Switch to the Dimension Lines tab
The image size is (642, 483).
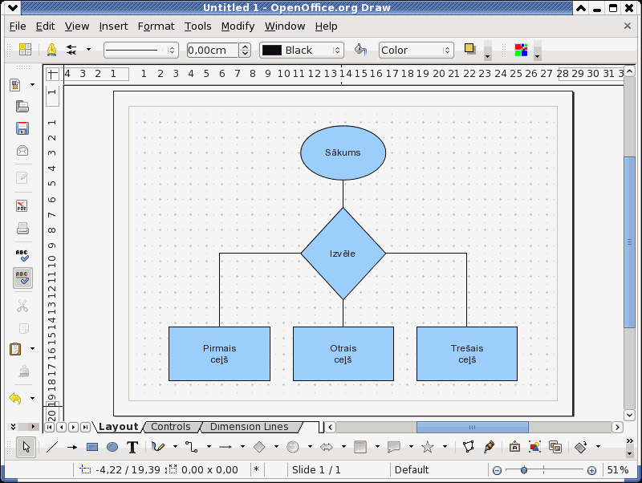point(250,427)
